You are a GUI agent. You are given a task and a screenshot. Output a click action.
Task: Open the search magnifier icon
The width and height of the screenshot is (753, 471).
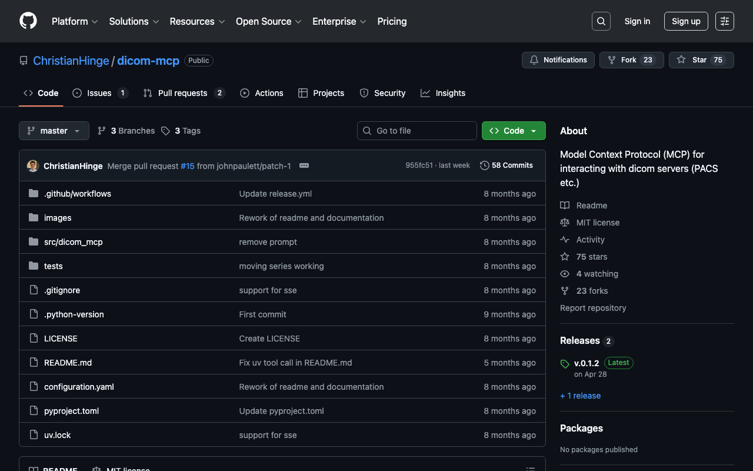point(601,21)
